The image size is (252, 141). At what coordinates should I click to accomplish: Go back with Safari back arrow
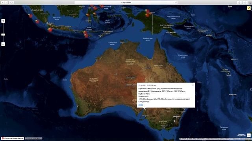pyautogui.click(x=3, y=2)
